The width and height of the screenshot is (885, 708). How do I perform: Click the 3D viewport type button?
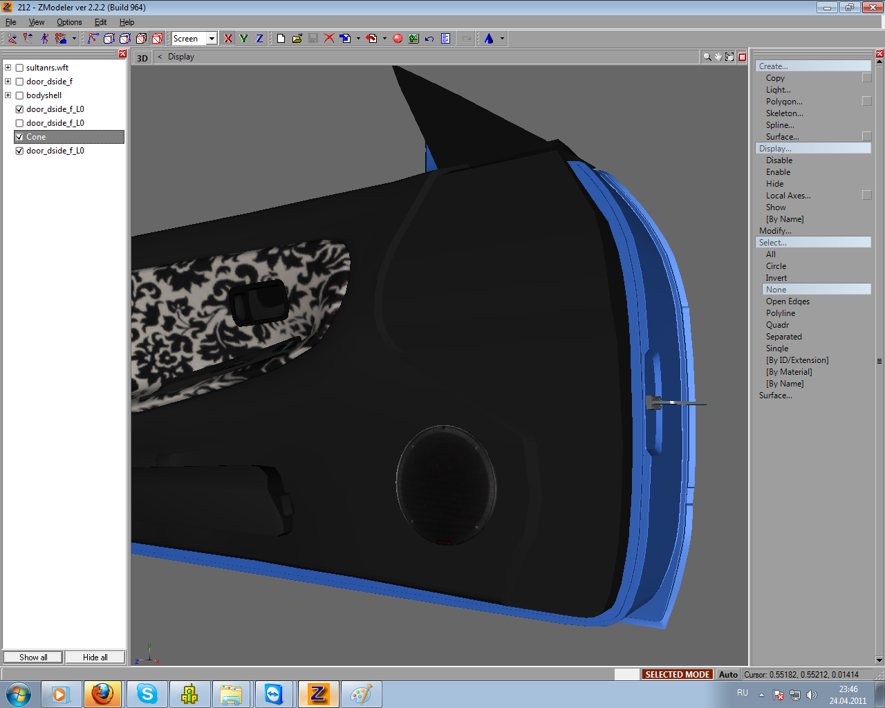[142, 58]
